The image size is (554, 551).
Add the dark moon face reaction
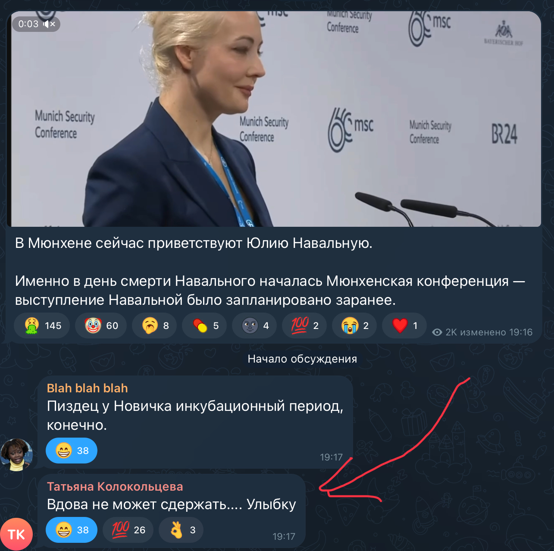(255, 326)
